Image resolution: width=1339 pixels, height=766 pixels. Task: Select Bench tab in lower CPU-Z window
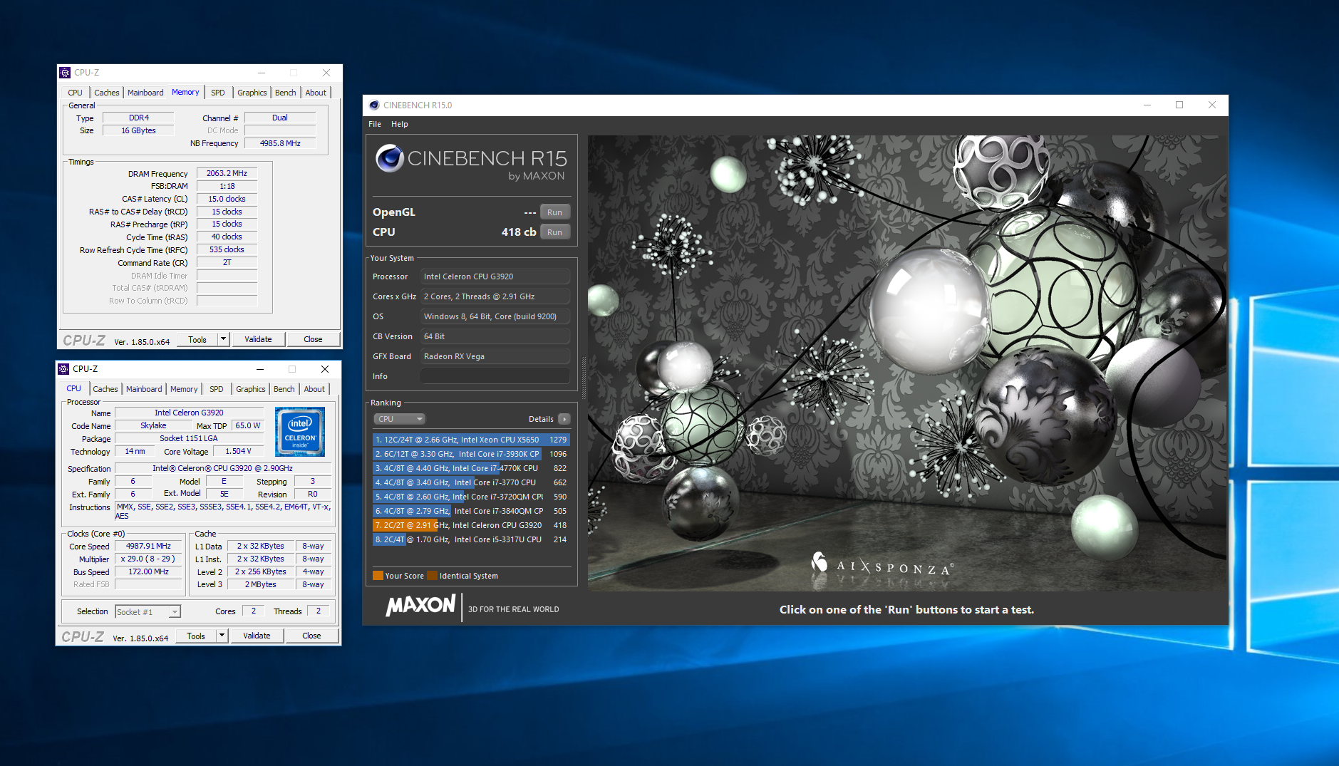tap(284, 389)
